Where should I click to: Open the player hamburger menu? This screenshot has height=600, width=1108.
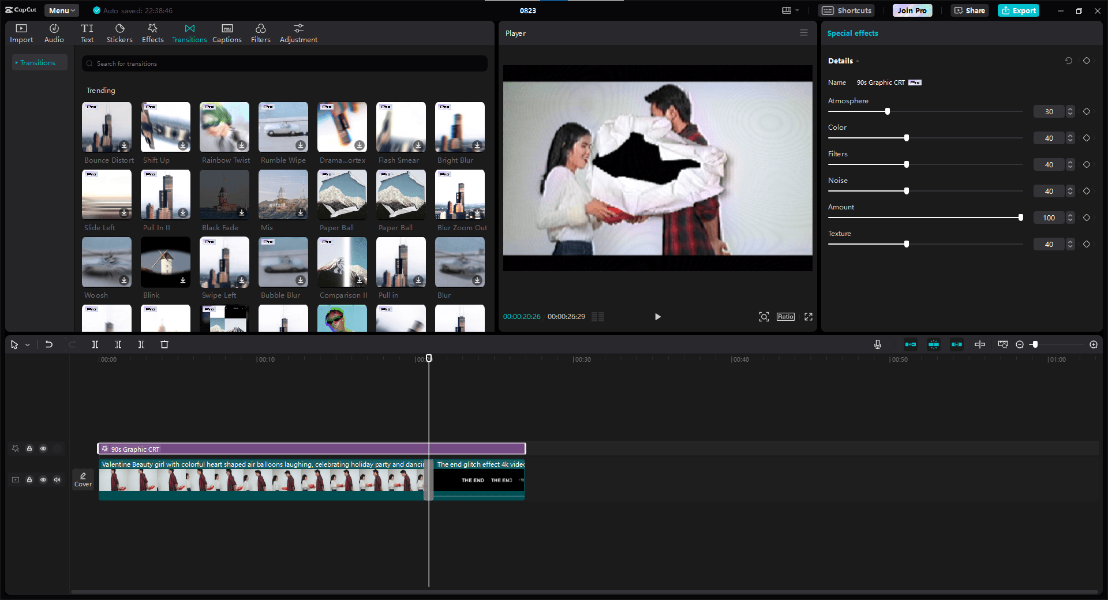click(804, 33)
